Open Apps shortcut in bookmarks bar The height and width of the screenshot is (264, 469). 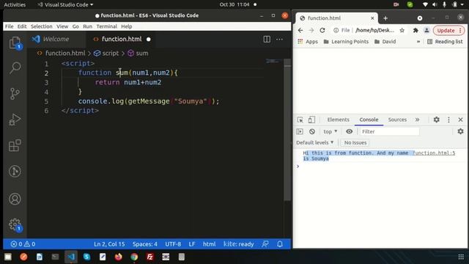pyautogui.click(x=308, y=42)
